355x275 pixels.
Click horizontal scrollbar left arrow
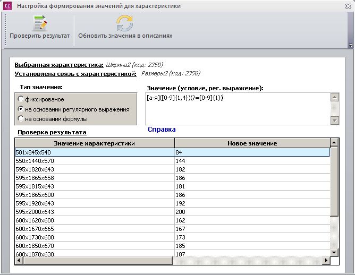pos(19,260)
